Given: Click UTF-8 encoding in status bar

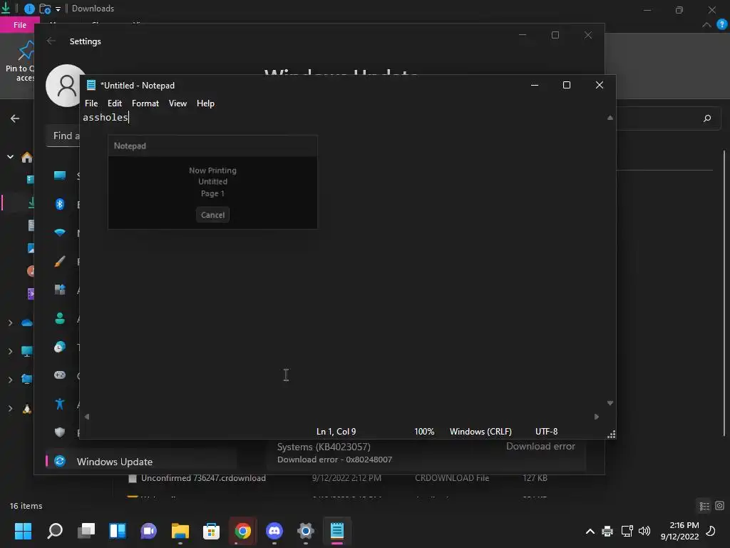Looking at the screenshot, I should [x=546, y=432].
